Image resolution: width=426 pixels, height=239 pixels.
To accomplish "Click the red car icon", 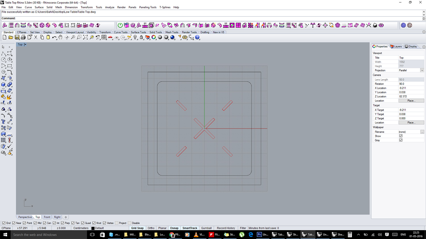I will pos(110,37).
